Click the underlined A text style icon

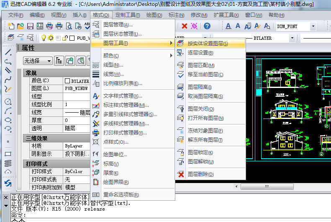click(x=228, y=26)
